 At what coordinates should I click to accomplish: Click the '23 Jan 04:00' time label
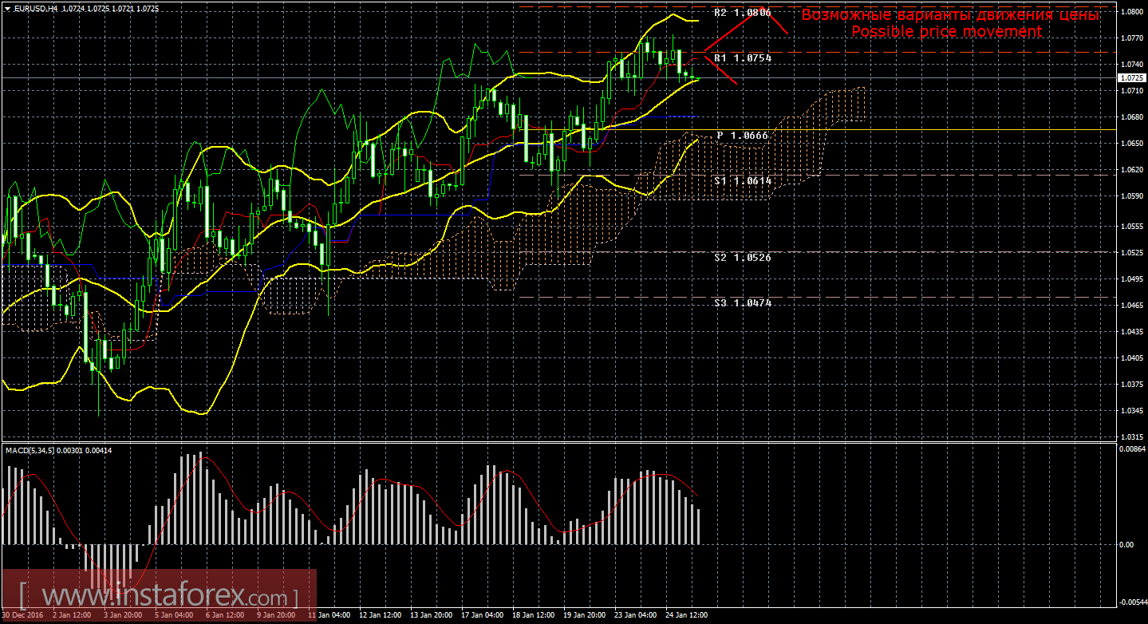pos(635,616)
